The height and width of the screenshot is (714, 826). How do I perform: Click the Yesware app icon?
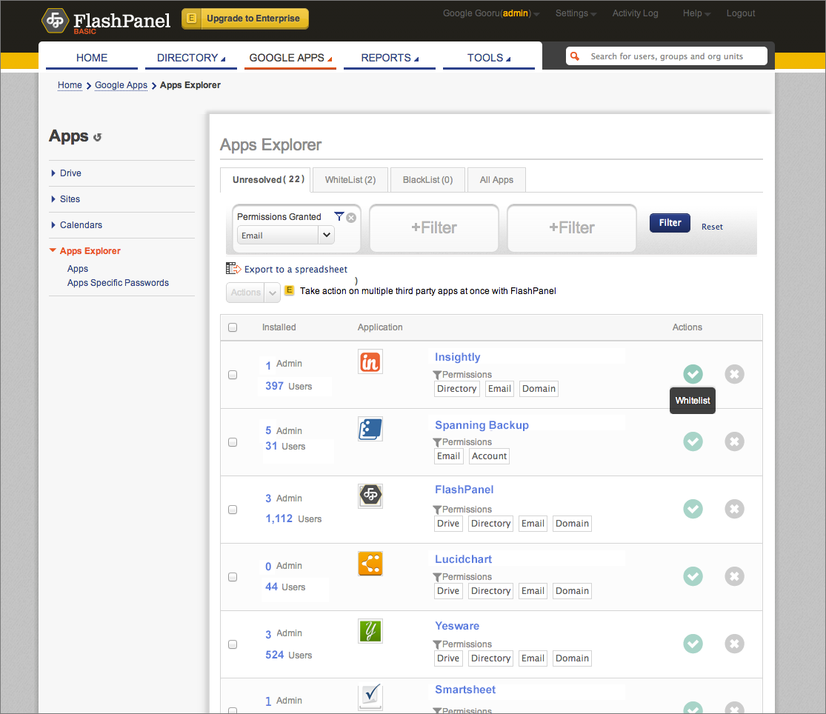[x=370, y=631]
